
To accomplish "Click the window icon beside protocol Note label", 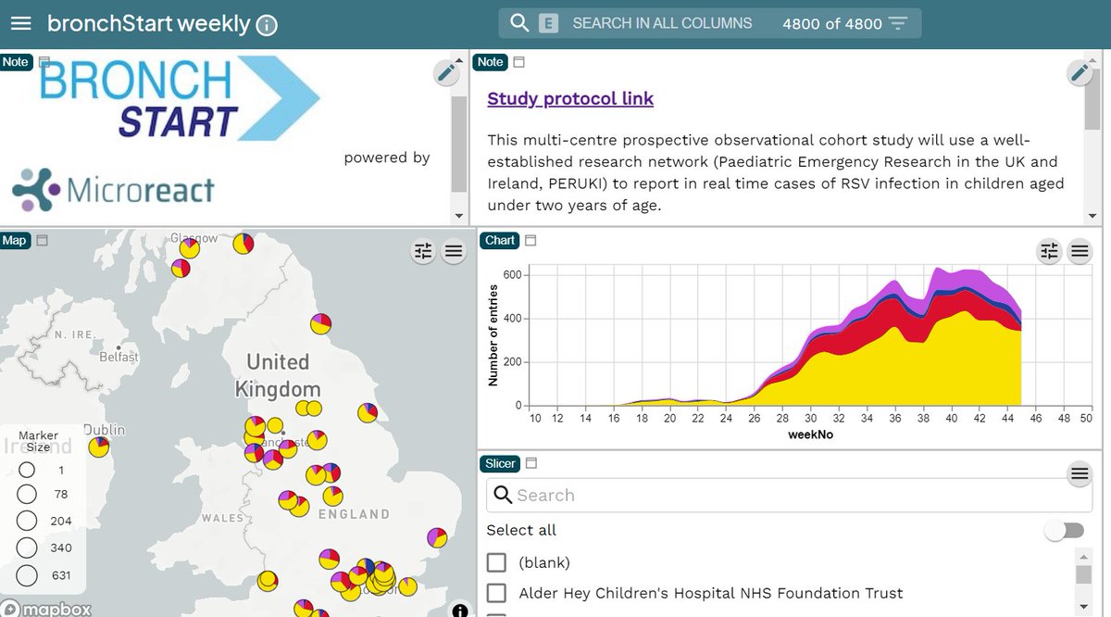I will point(518,62).
